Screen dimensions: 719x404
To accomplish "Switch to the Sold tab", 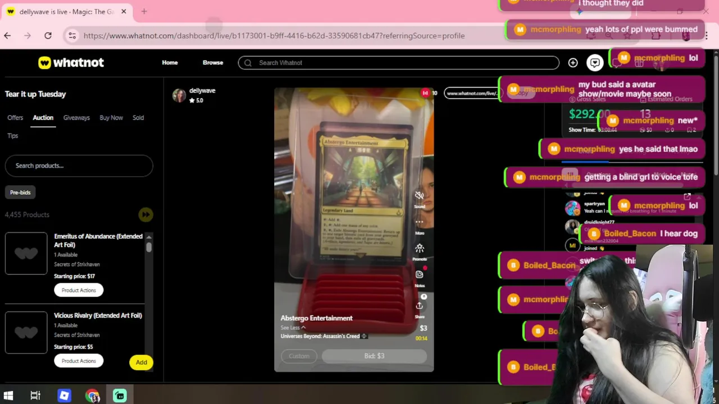I will (x=138, y=118).
